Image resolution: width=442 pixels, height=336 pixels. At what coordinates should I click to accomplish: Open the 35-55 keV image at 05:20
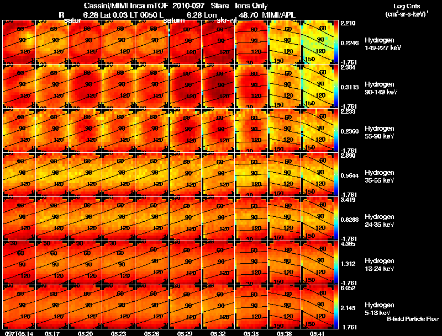click(x=85, y=174)
